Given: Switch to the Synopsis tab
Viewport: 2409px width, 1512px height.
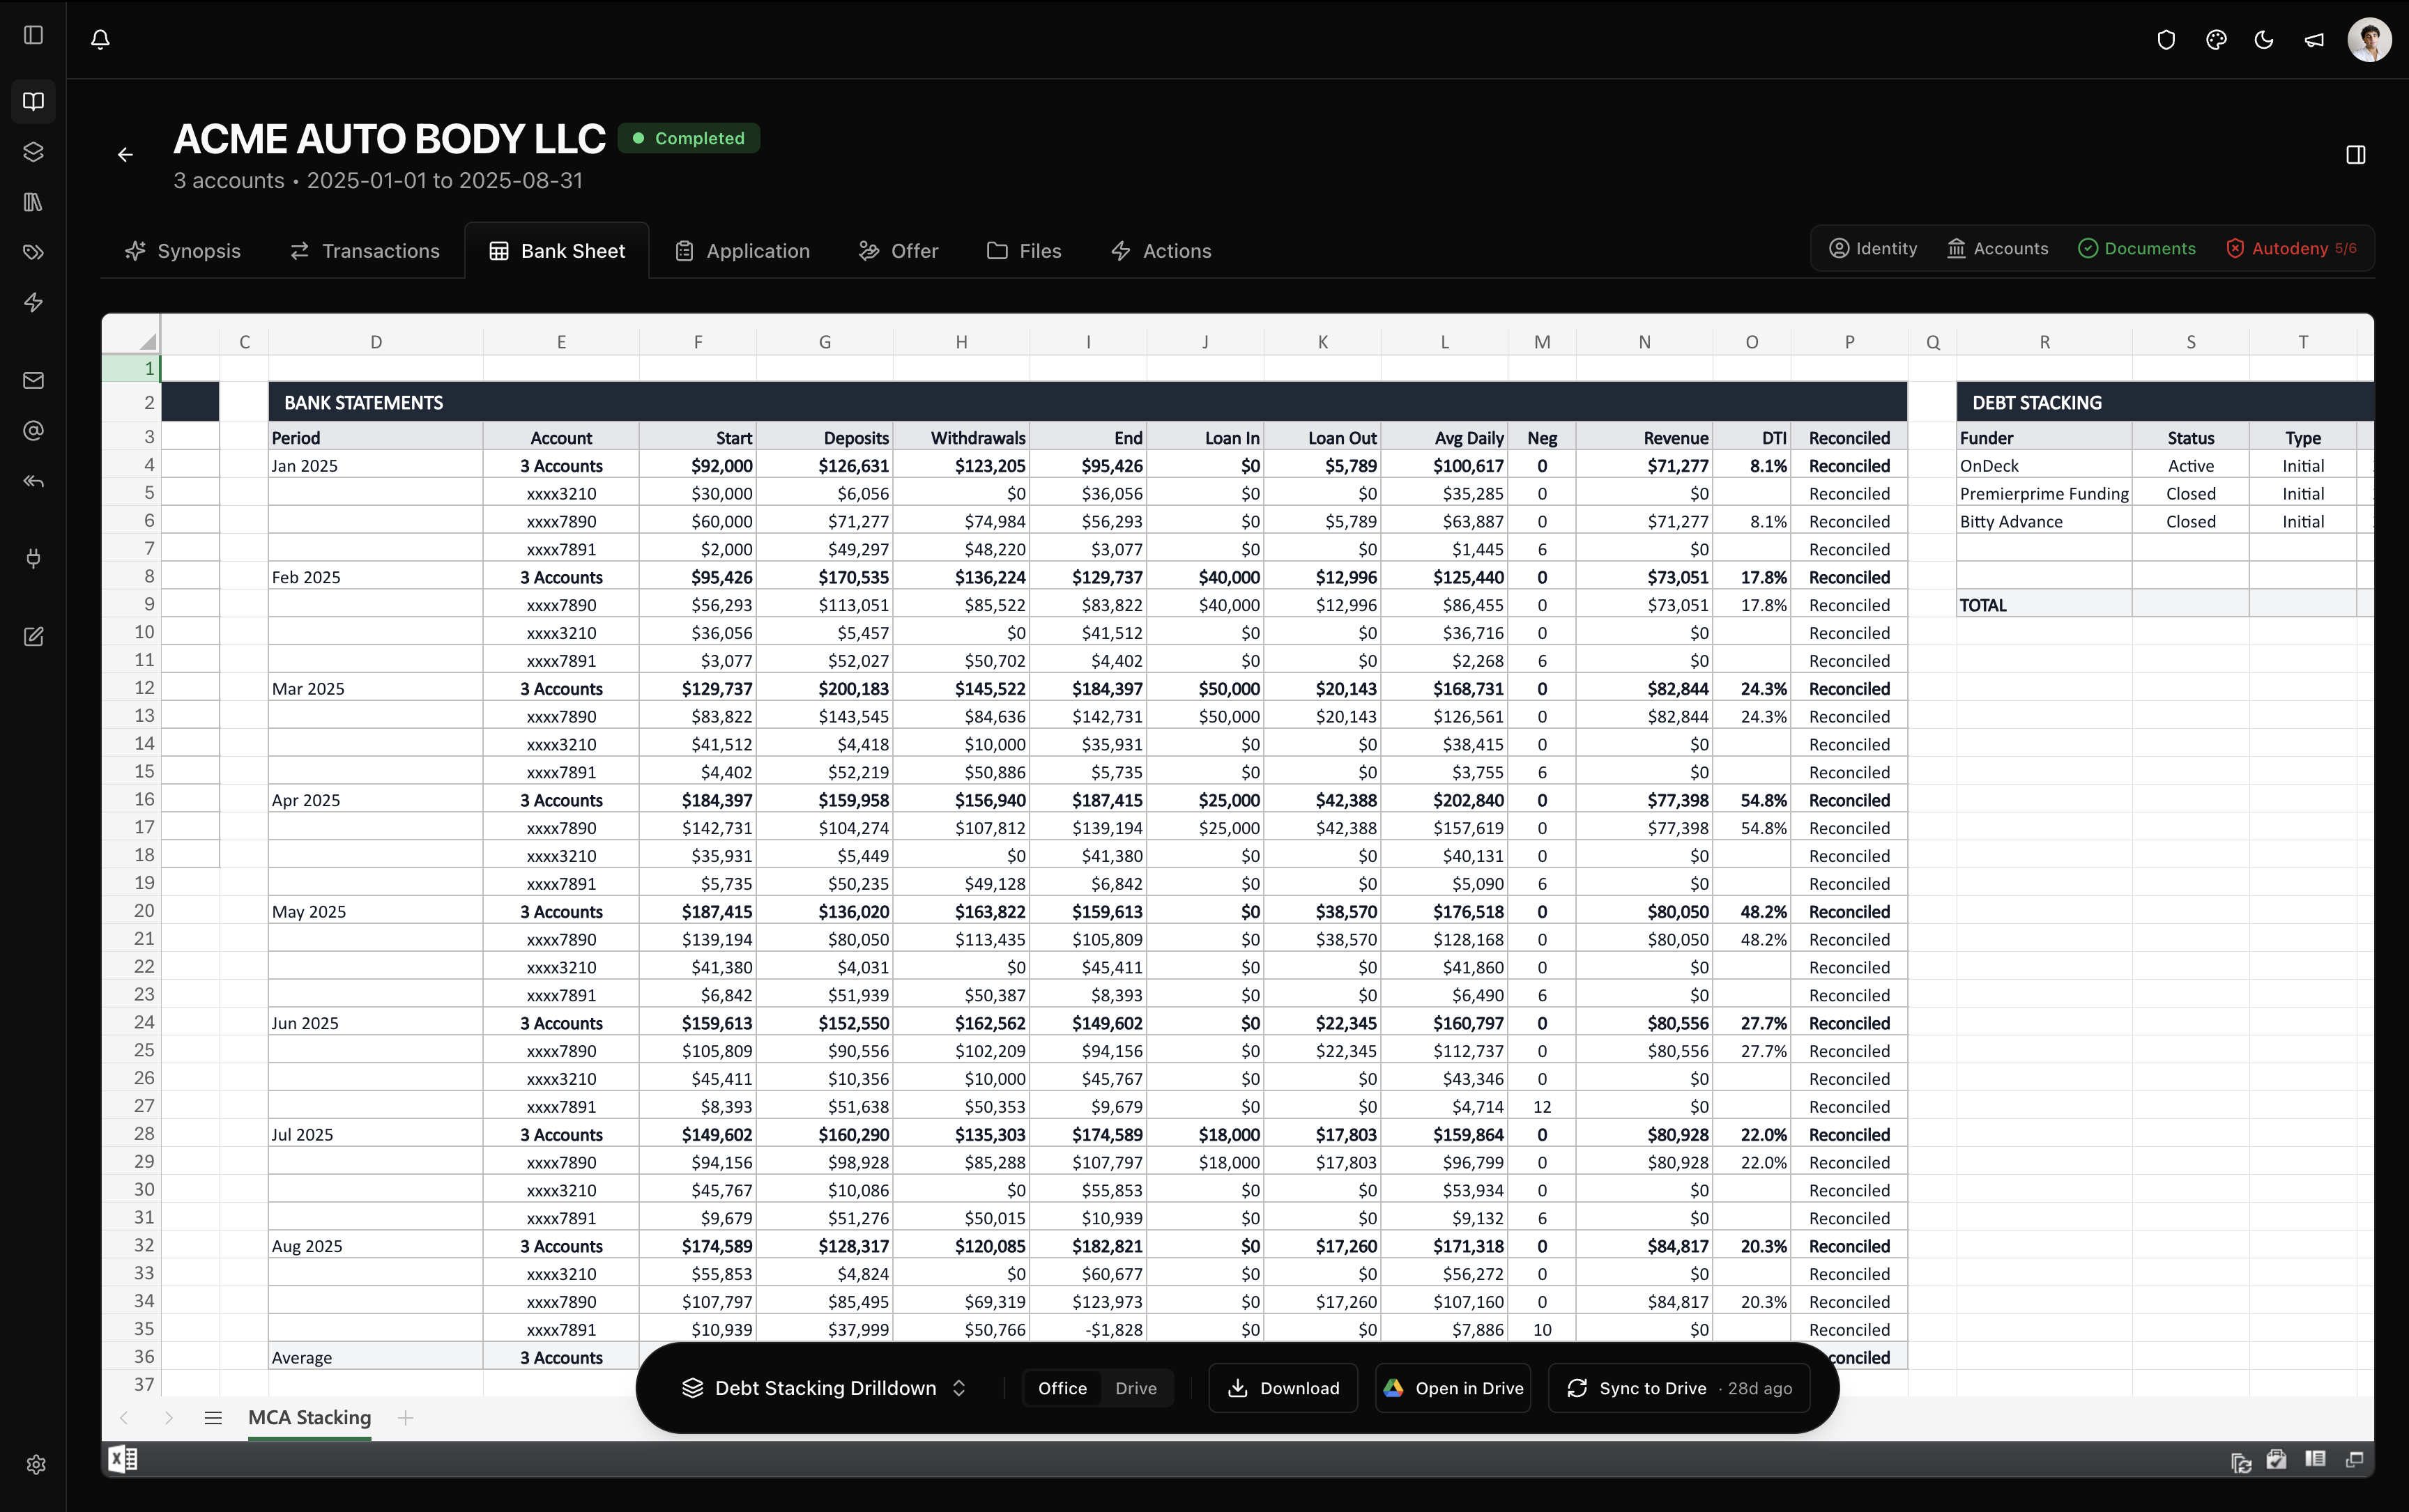Looking at the screenshot, I should point(182,251).
